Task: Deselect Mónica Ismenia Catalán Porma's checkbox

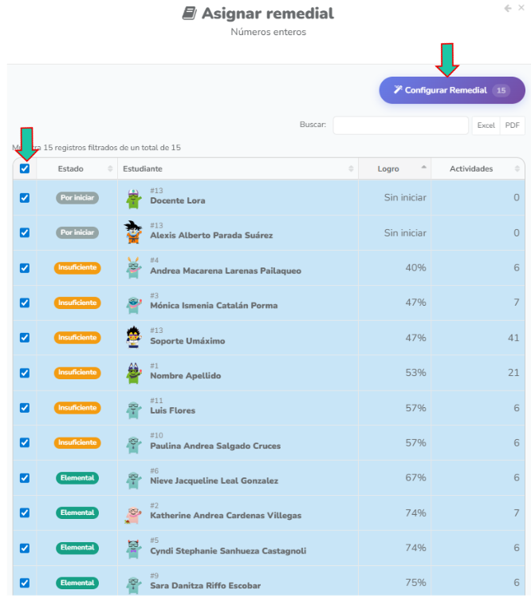Action: (x=25, y=303)
